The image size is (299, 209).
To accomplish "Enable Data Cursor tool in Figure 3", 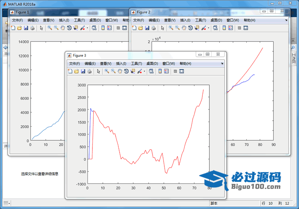I will tap(133, 71).
